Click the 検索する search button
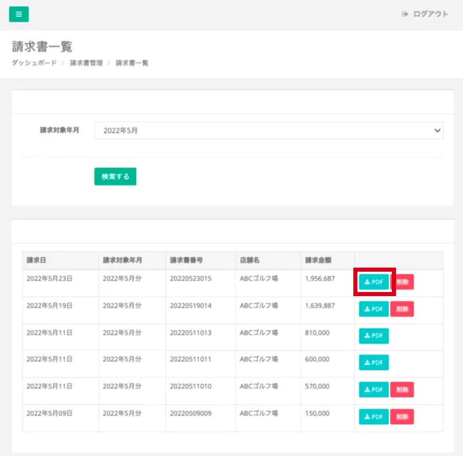The height and width of the screenshot is (456, 463). click(115, 176)
